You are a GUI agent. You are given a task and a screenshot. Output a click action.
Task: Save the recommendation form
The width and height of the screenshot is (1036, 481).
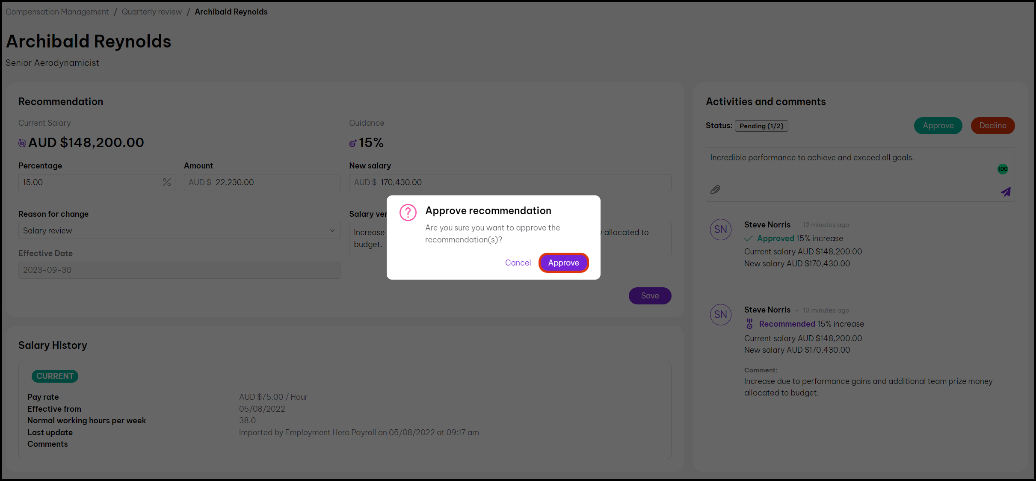[x=649, y=296]
